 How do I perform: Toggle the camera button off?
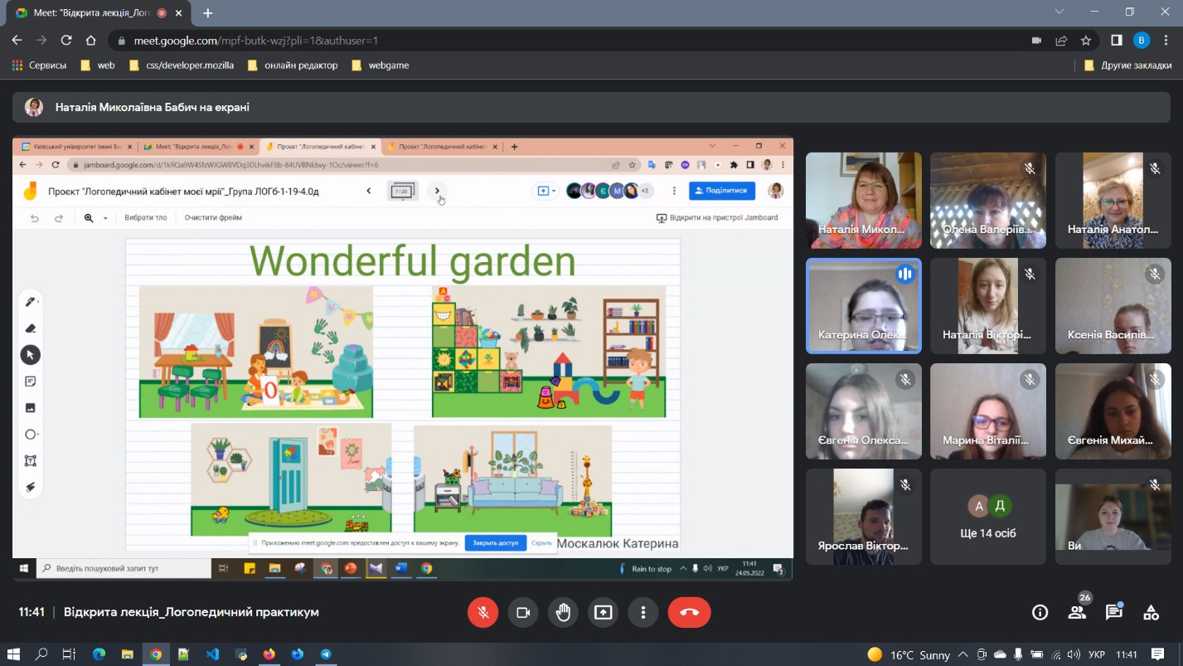[x=523, y=612]
